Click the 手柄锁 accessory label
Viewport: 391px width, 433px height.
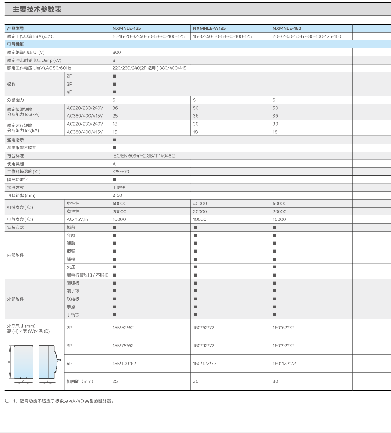point(73,315)
